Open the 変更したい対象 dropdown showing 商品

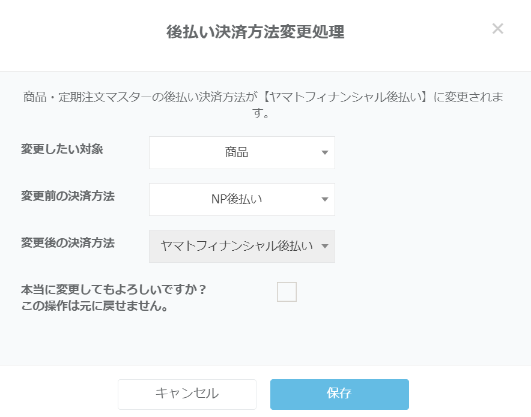[241, 152]
